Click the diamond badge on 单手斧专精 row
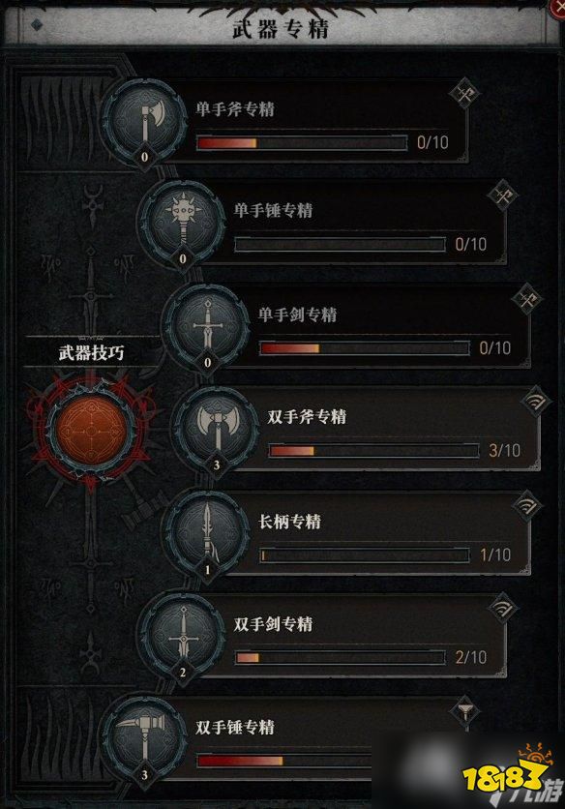 tap(464, 94)
